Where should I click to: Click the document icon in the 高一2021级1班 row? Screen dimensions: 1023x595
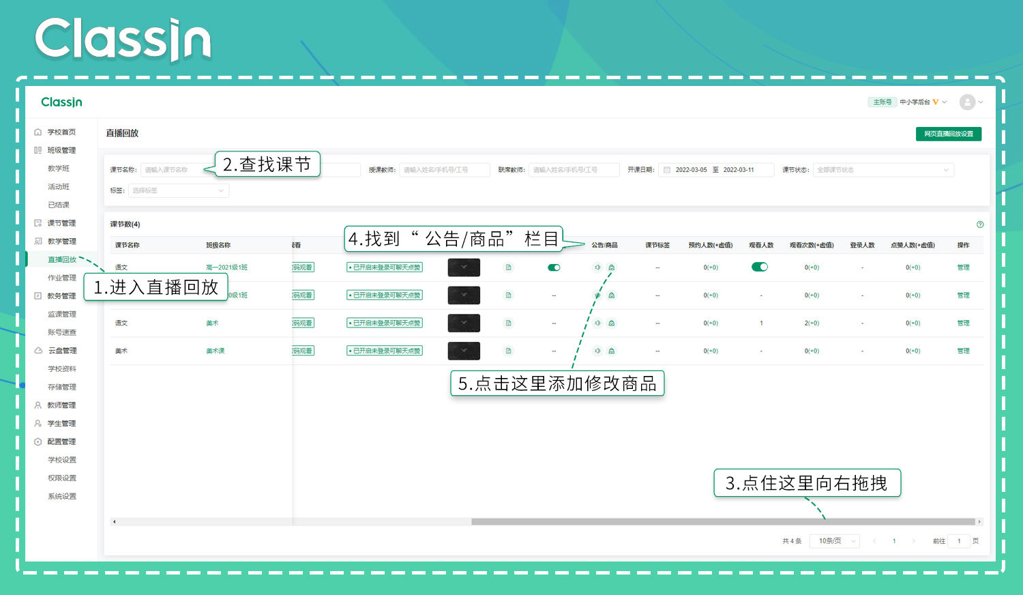[508, 267]
